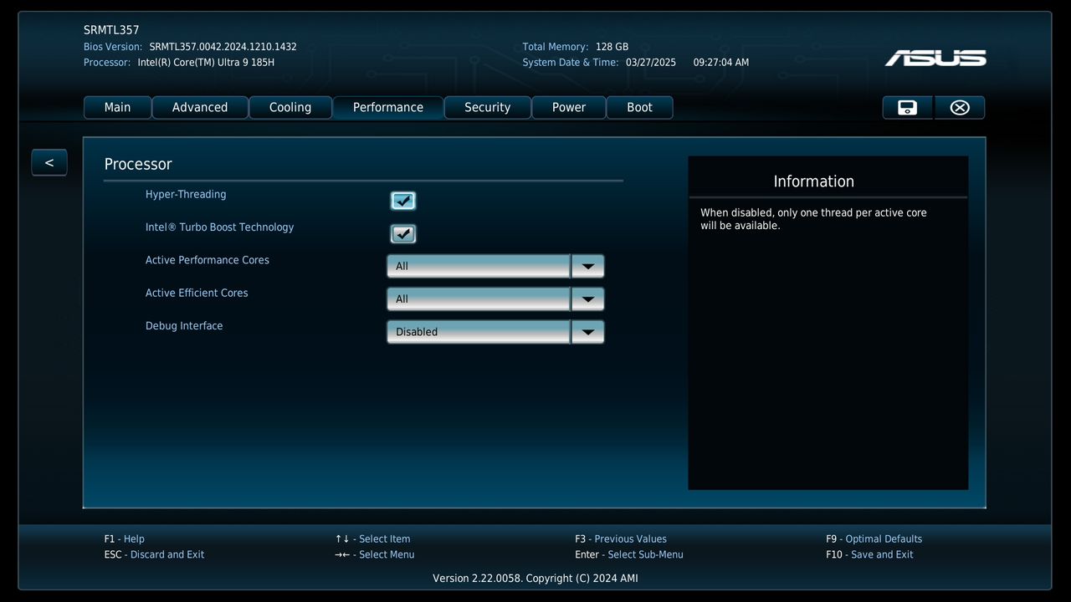Click the circled X exit icon
Viewport: 1071px width, 602px height.
pyautogui.click(x=960, y=108)
